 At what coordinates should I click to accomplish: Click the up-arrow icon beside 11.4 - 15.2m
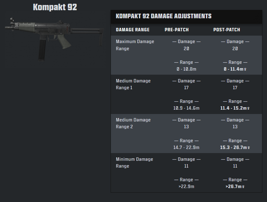pyautogui.click(x=248, y=108)
